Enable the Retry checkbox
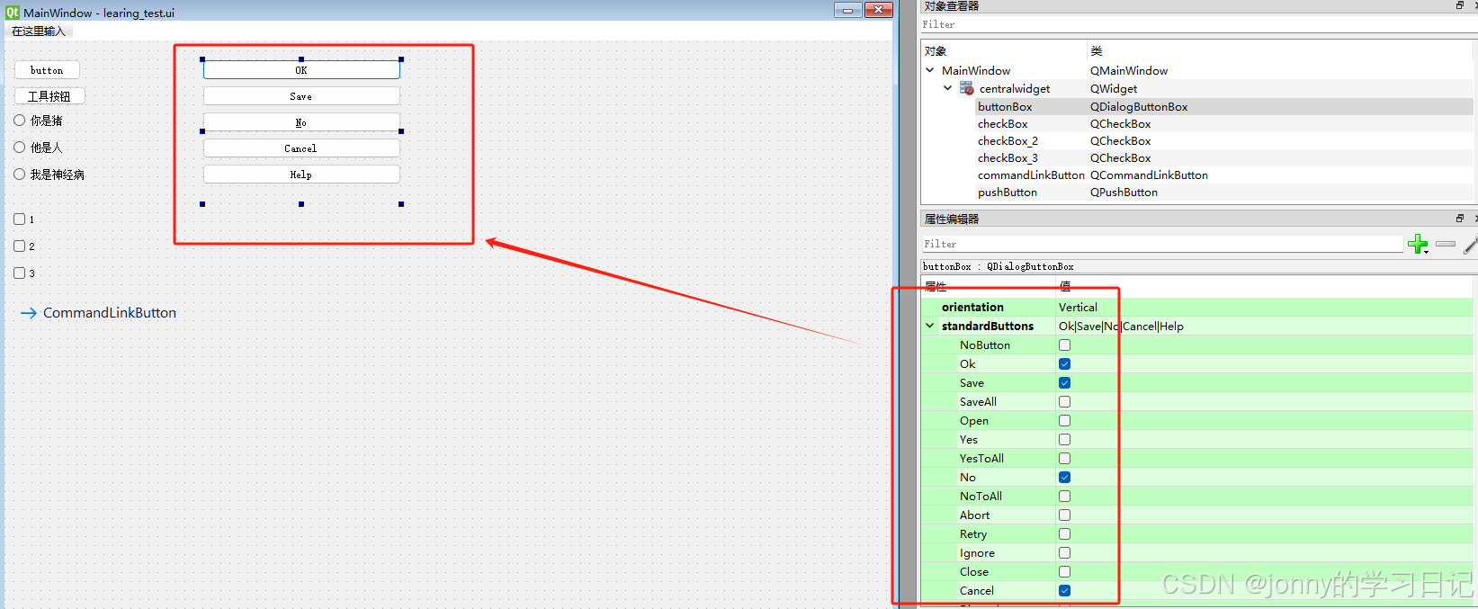 point(1064,533)
